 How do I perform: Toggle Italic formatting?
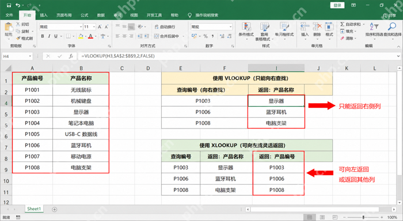click(x=49, y=36)
